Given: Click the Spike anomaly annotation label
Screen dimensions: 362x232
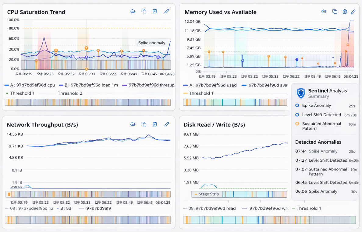Looking at the screenshot, I should 152,43.
